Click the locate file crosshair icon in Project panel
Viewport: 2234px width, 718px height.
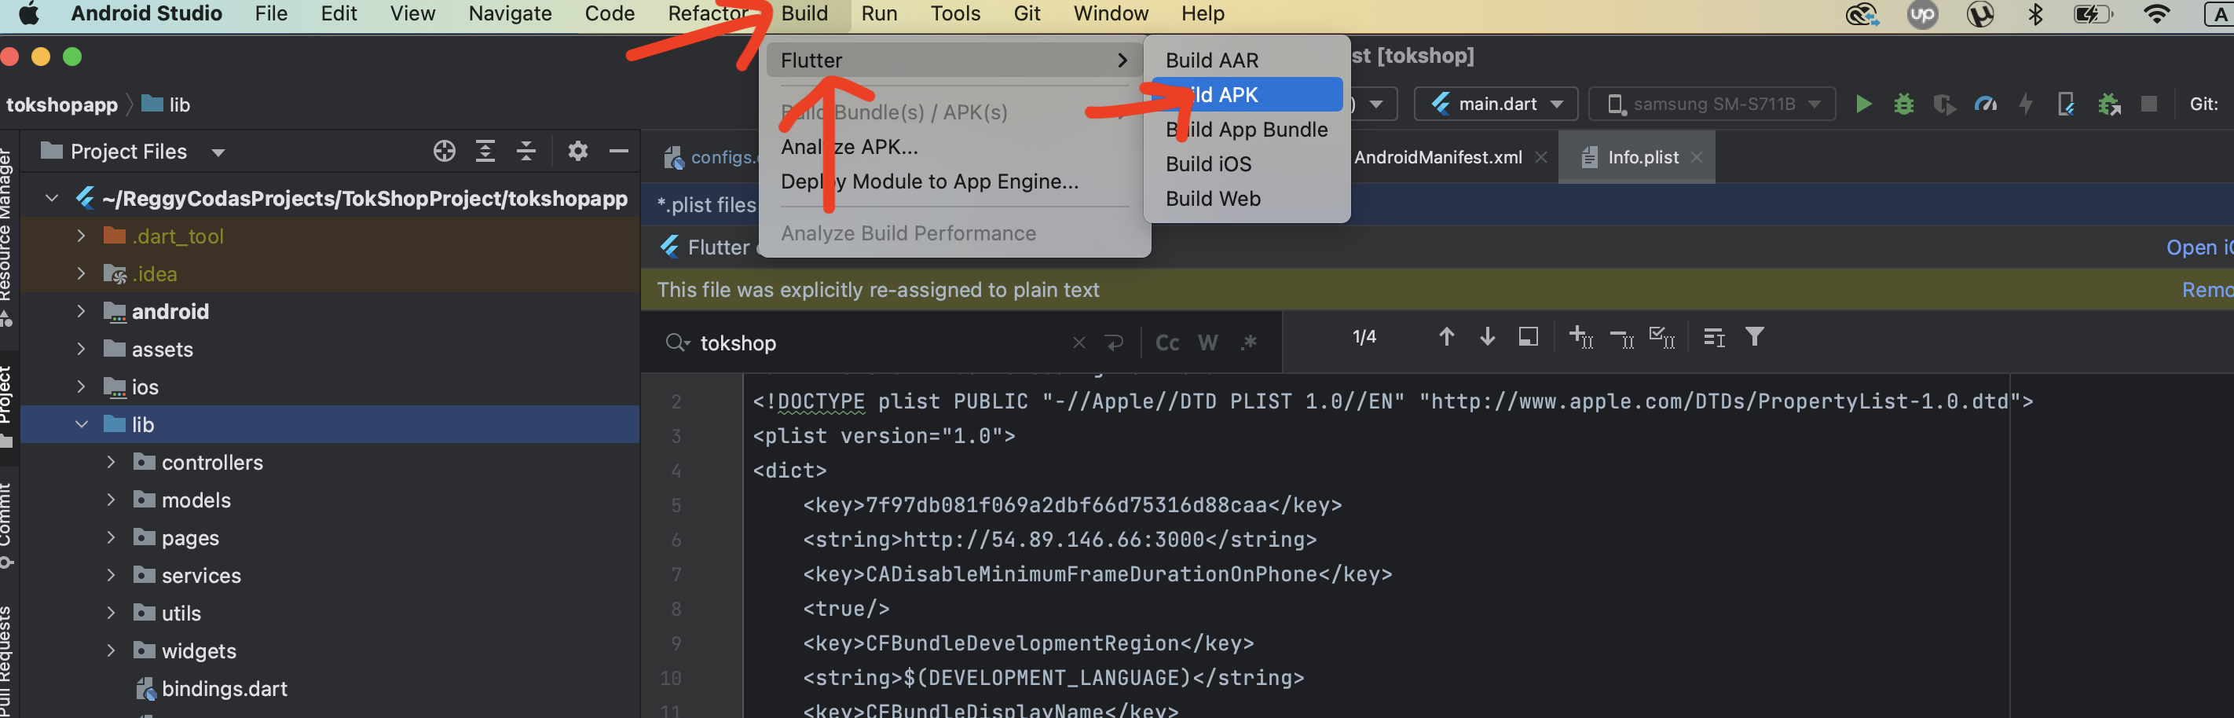click(444, 152)
